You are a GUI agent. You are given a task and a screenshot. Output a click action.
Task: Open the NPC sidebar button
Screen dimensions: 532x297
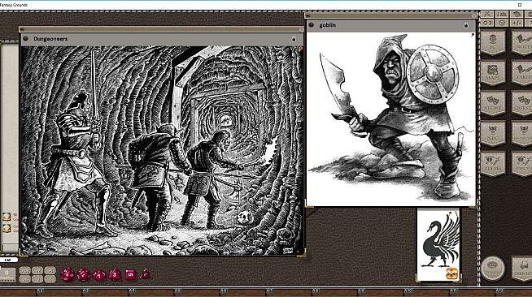(493, 133)
